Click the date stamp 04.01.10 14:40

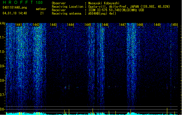pyautogui.click(x=15, y=13)
